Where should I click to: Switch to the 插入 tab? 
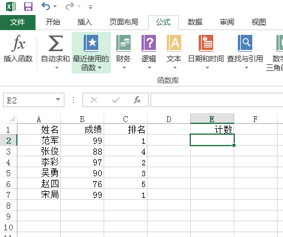tap(85, 22)
